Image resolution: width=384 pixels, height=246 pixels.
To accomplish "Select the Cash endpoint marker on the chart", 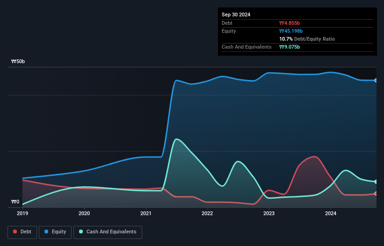I will (376, 181).
